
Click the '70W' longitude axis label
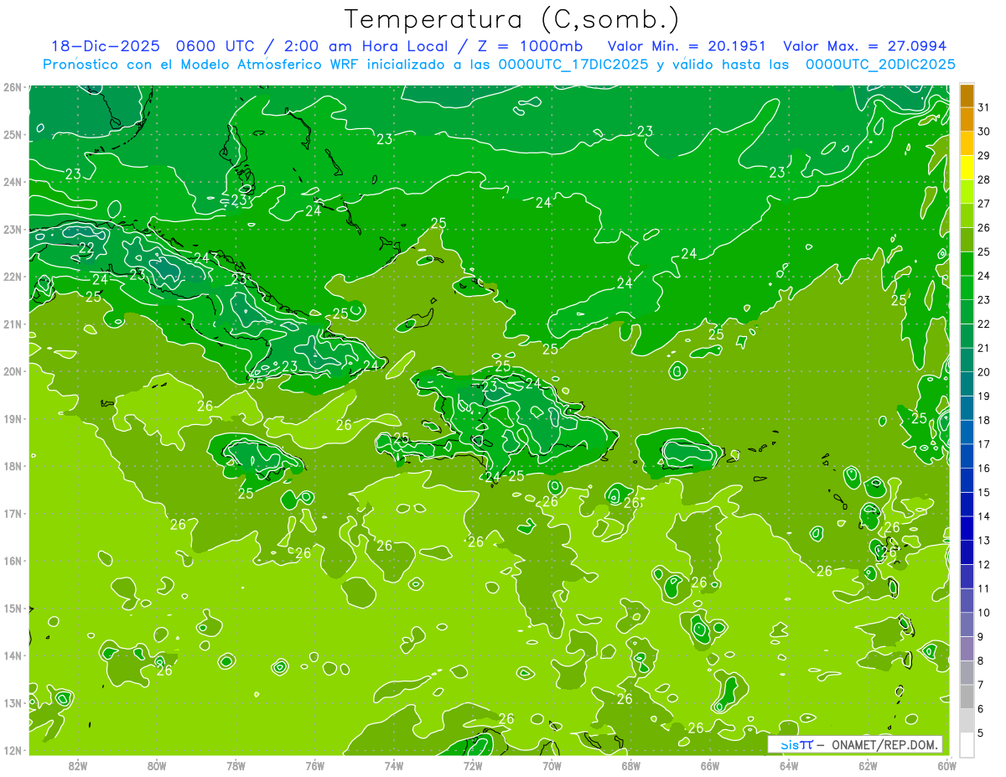tap(552, 765)
